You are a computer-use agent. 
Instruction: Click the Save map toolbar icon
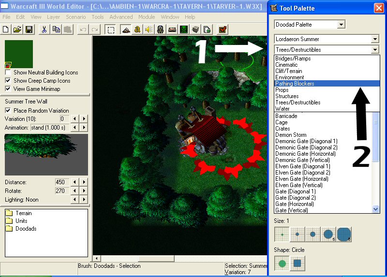tap(29, 30)
